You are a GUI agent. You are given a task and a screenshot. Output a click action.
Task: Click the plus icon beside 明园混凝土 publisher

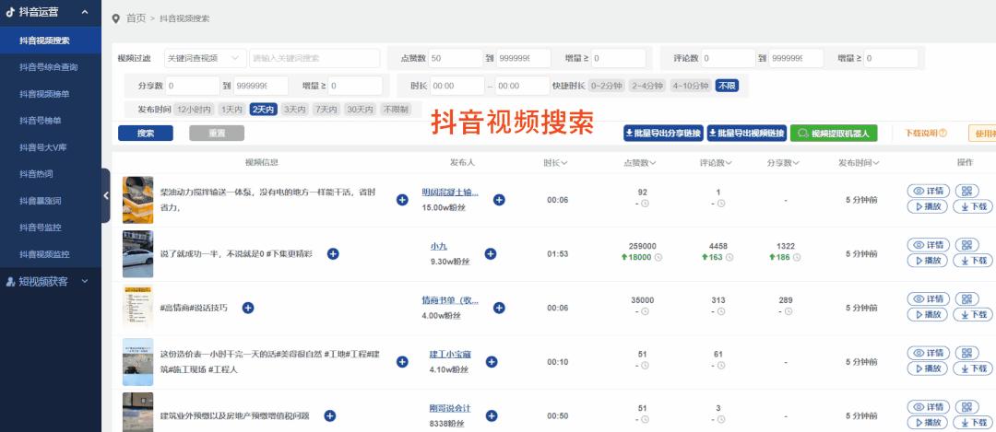(499, 200)
